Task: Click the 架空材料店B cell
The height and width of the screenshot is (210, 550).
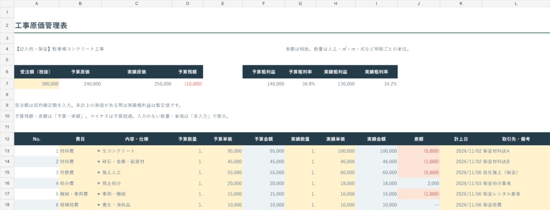Action: pos(516,162)
